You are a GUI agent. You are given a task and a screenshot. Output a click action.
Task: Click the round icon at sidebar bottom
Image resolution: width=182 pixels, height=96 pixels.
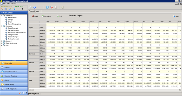(x=23, y=93)
